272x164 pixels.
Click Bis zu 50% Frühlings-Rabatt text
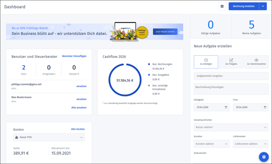point(30,28)
